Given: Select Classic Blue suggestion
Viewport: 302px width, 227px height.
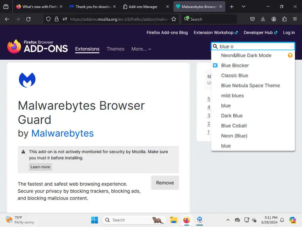Looking at the screenshot, I should tap(253, 75).
